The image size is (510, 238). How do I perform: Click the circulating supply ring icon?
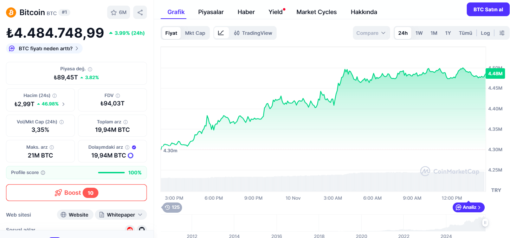click(x=130, y=155)
